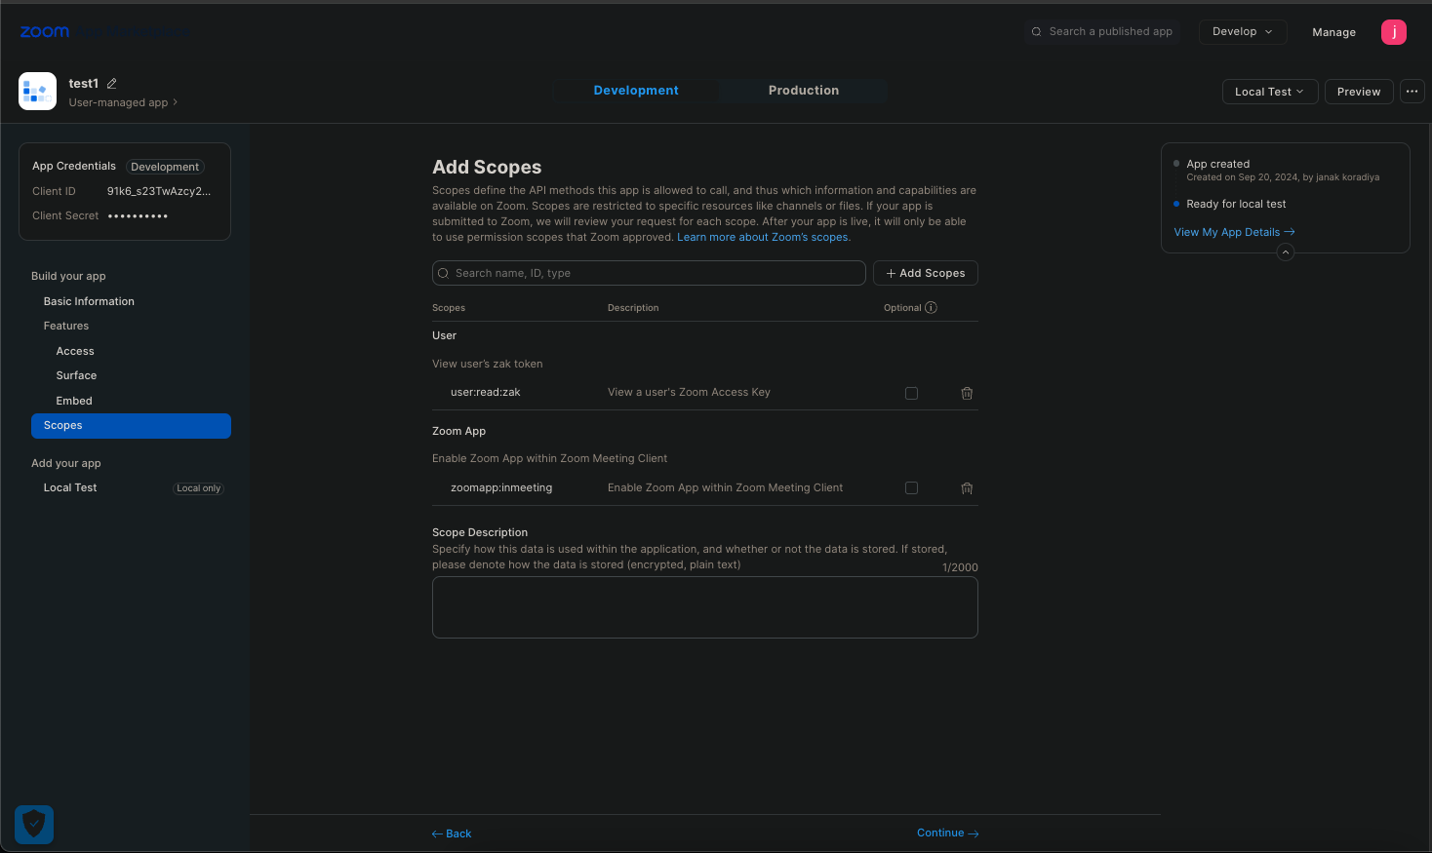The width and height of the screenshot is (1432, 853).
Task: Click the Zoom logo in the header
Action: pyautogui.click(x=45, y=32)
